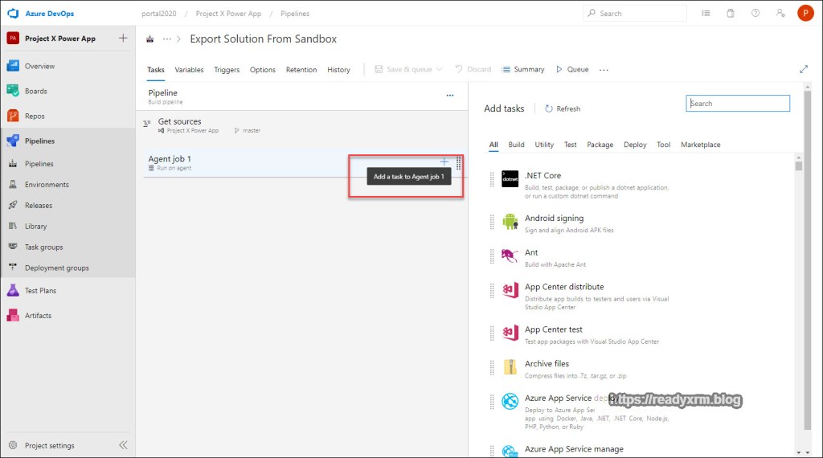This screenshot has height=458, width=823.
Task: Open Repos in the left navigation
Action: click(x=35, y=116)
